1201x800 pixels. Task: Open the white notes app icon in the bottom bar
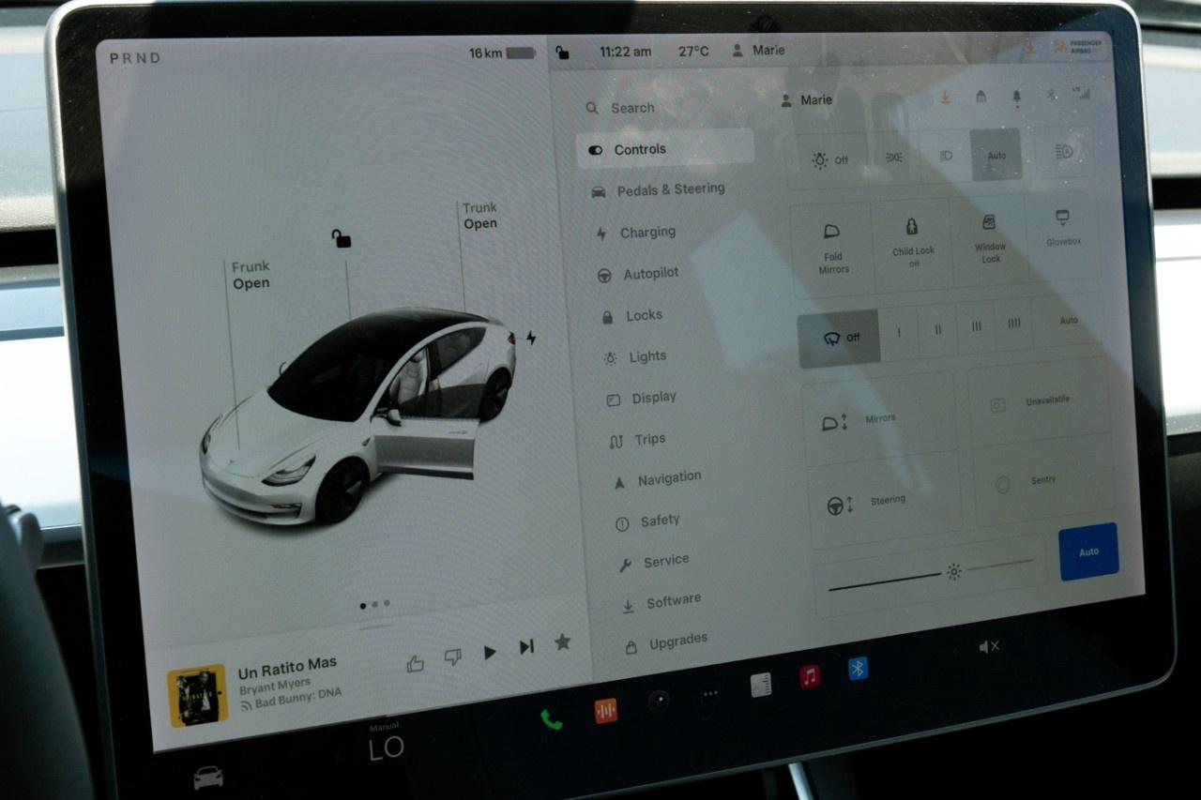pos(761,686)
